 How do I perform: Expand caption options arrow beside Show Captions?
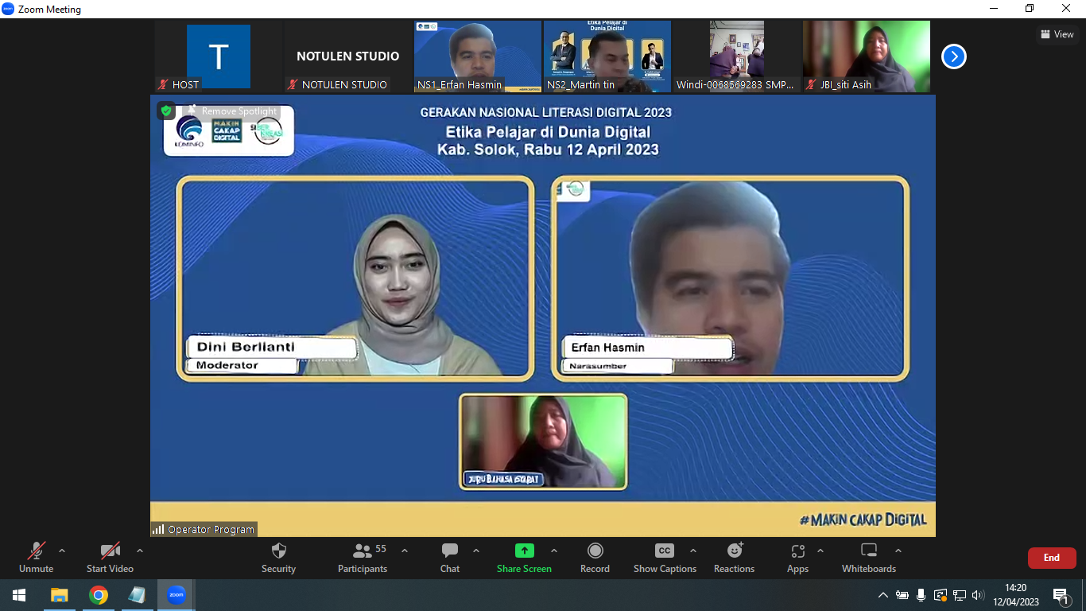click(693, 551)
